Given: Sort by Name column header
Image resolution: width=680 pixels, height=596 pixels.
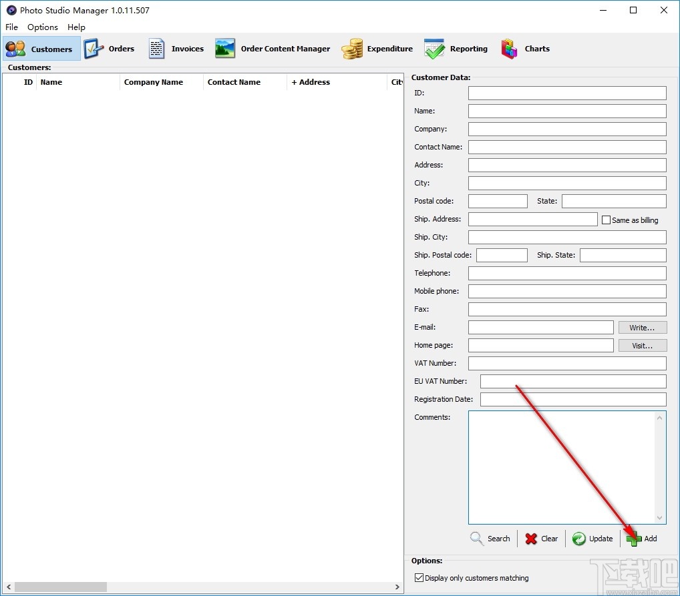Looking at the screenshot, I should coord(78,82).
